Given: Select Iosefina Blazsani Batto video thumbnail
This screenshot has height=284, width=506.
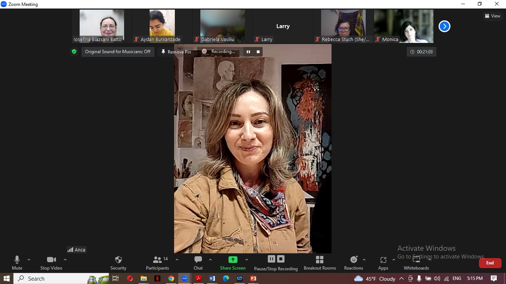Looking at the screenshot, I should [x=102, y=26].
